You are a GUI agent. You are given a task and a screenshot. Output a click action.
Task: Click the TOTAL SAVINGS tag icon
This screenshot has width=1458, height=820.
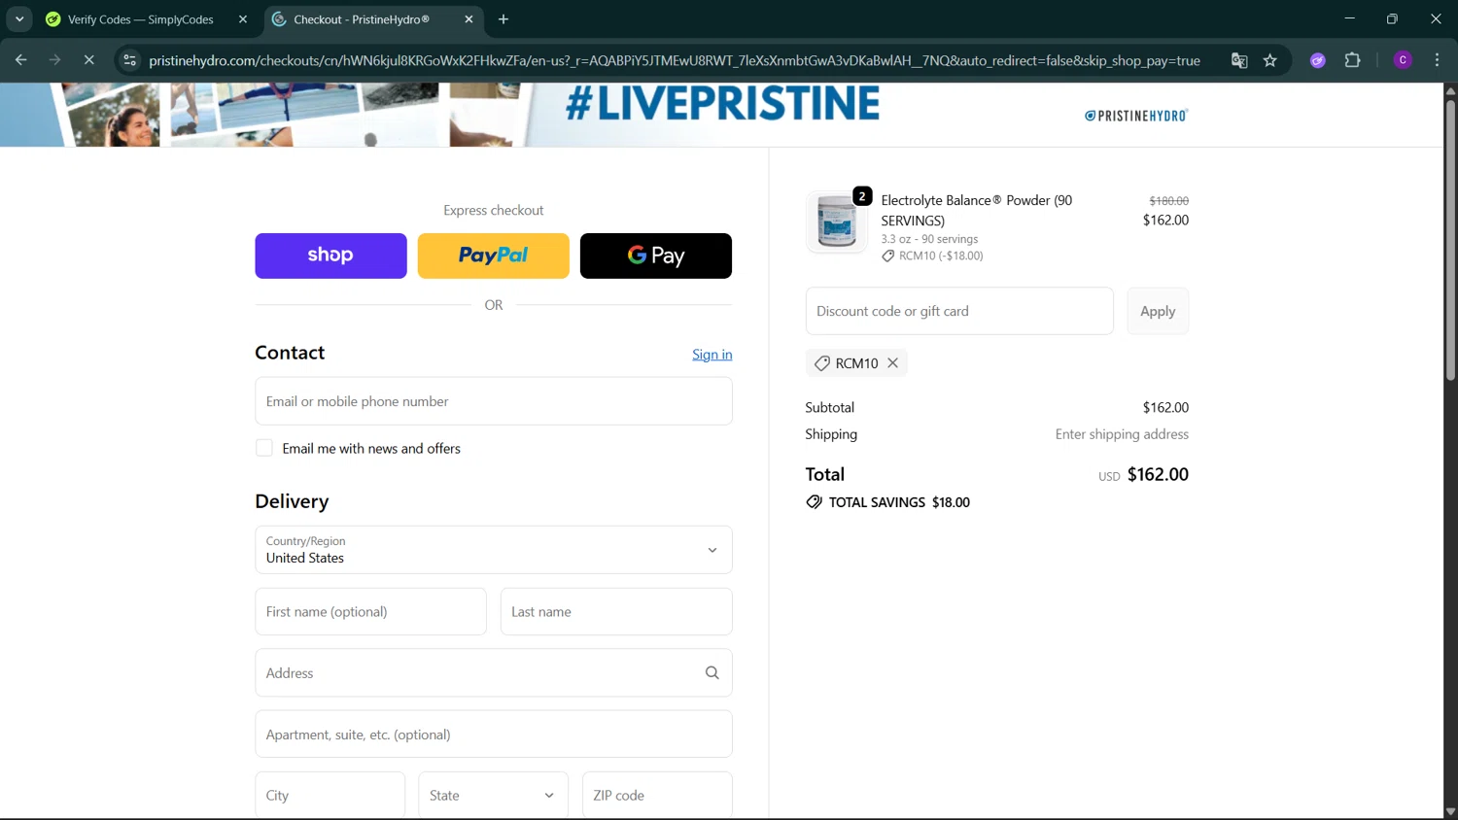tap(814, 502)
